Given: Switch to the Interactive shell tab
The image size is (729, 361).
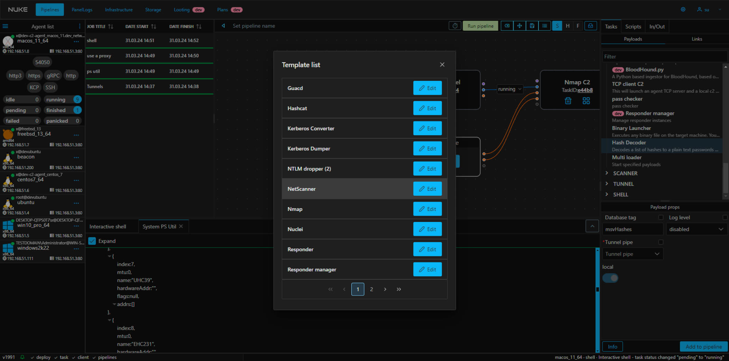Looking at the screenshot, I should pos(108,226).
